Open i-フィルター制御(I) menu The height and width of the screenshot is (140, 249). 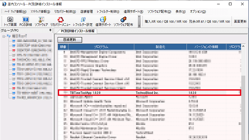[108, 12]
